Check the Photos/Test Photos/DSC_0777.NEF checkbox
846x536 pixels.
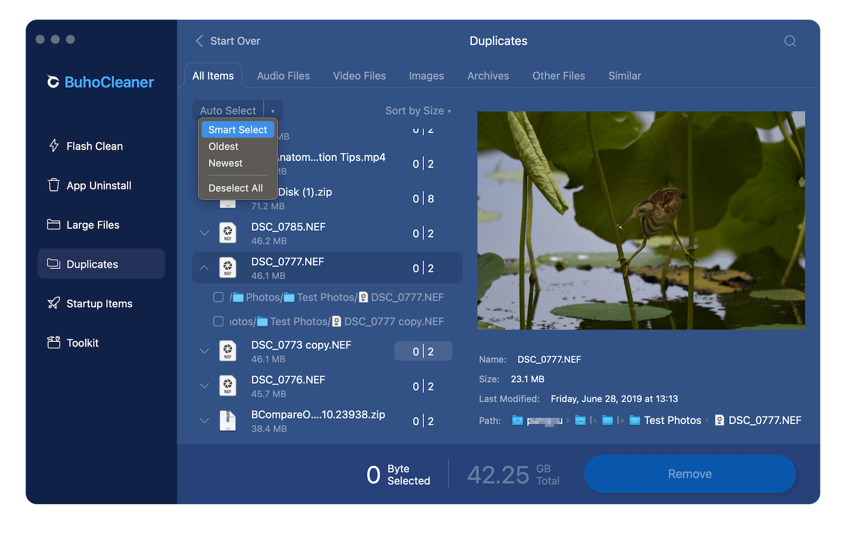(x=218, y=297)
